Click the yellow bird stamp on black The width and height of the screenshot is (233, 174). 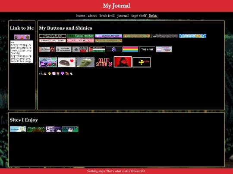click(142, 62)
